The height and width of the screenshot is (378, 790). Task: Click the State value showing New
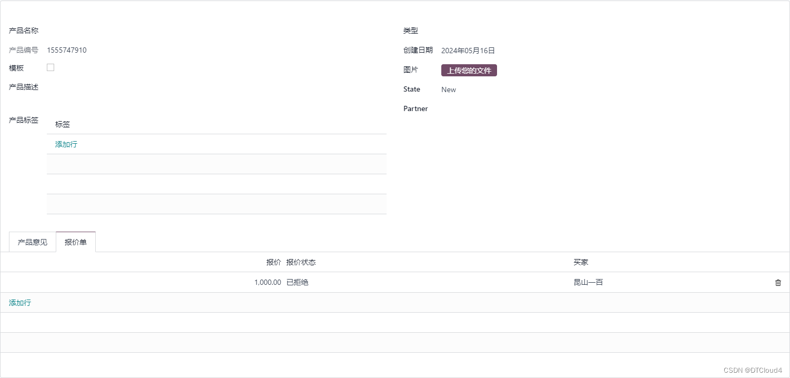pos(448,89)
